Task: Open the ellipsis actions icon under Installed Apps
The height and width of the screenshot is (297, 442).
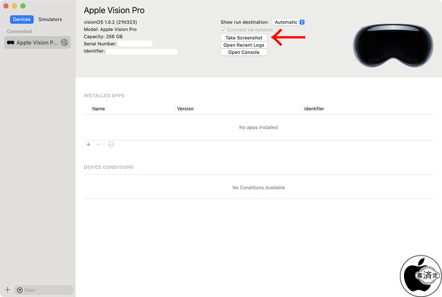Action: [x=110, y=144]
